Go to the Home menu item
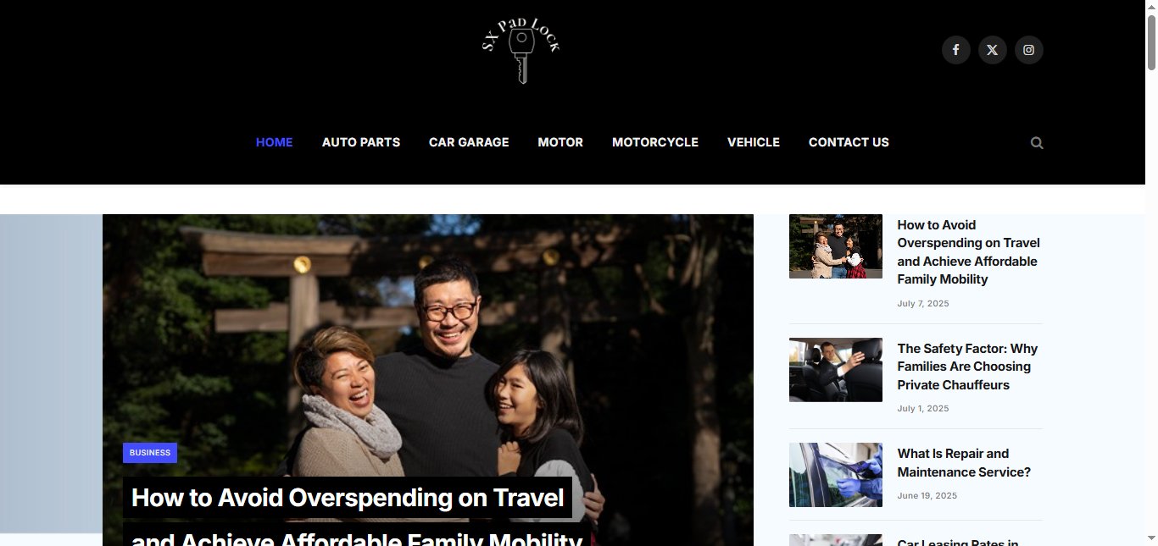This screenshot has height=546, width=1158. click(275, 142)
